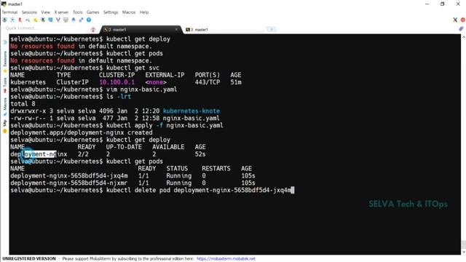This screenshot has height=262, width=466.
Task: Open the Settings menu
Action: [111, 12]
